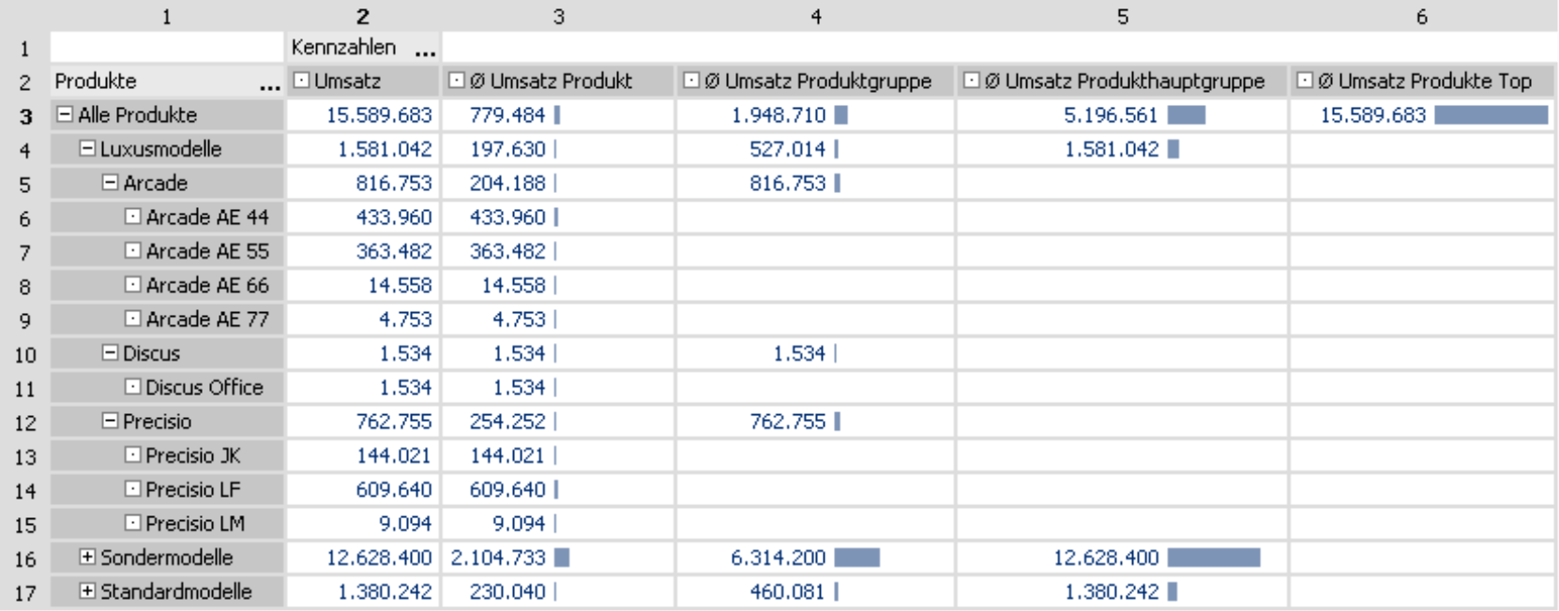Click the 15.589.683 bar in Umsatz Produkte Top
This screenshot has width=1559, height=611.
click(x=1491, y=114)
